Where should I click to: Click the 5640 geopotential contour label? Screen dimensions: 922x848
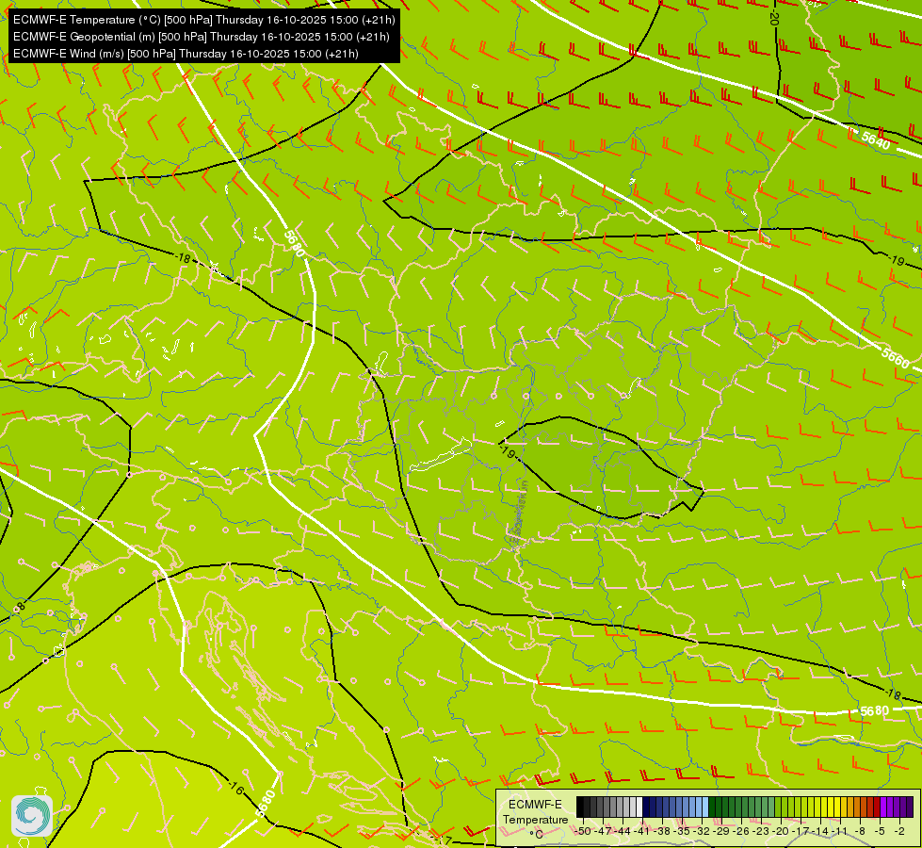pos(876,140)
